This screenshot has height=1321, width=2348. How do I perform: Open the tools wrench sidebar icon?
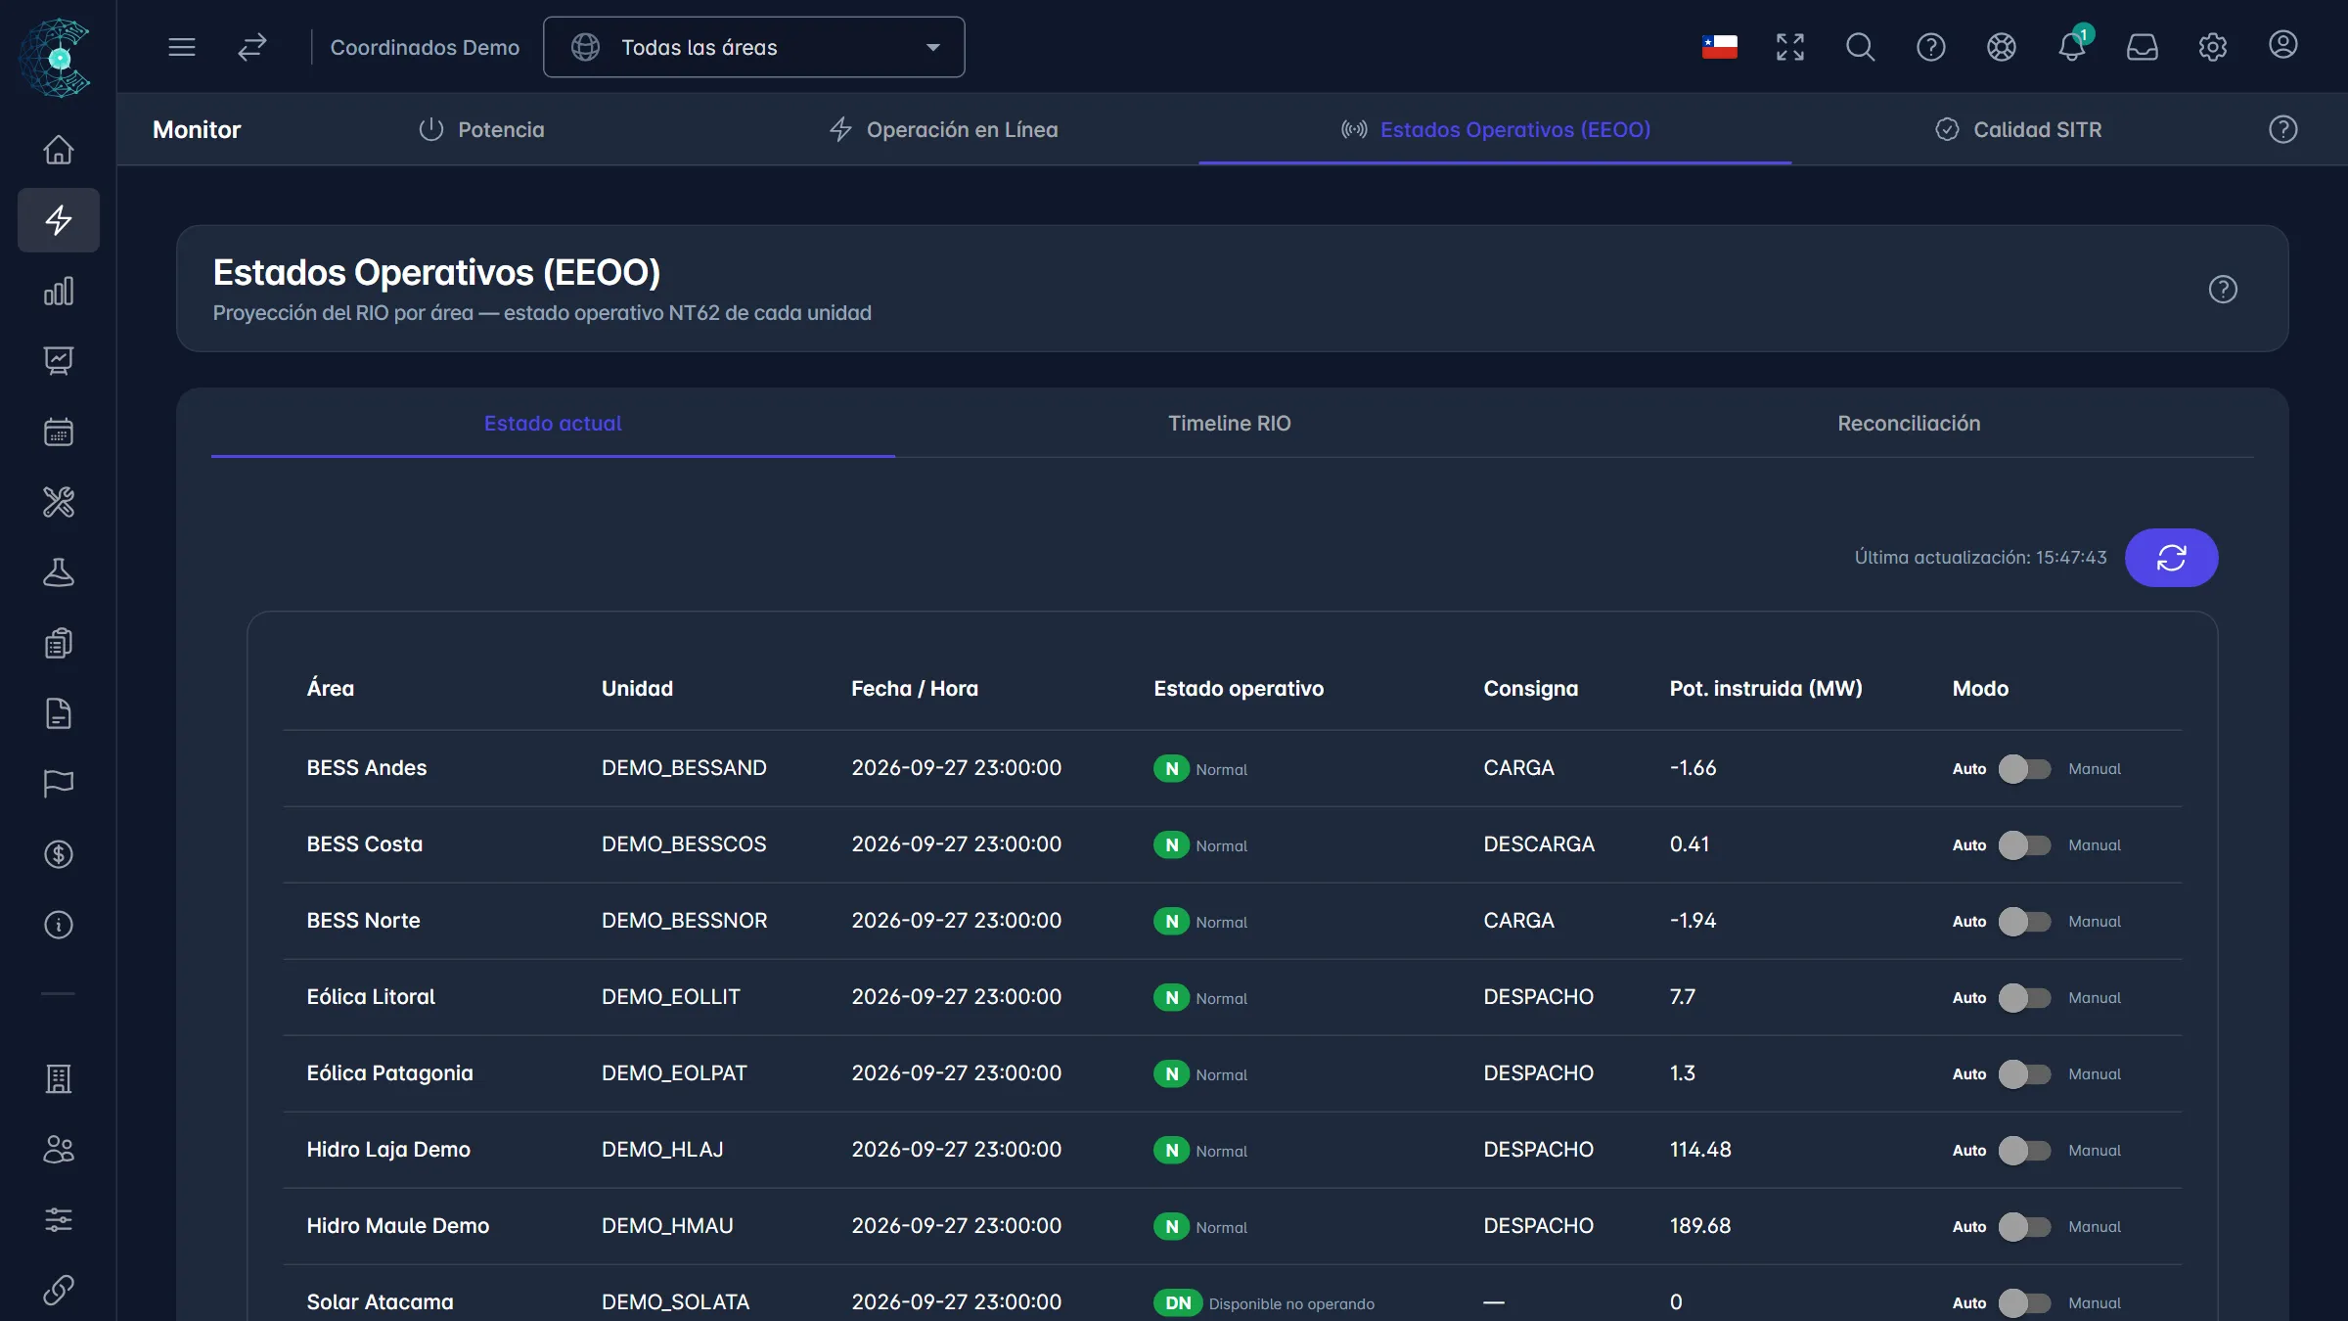[x=59, y=502]
